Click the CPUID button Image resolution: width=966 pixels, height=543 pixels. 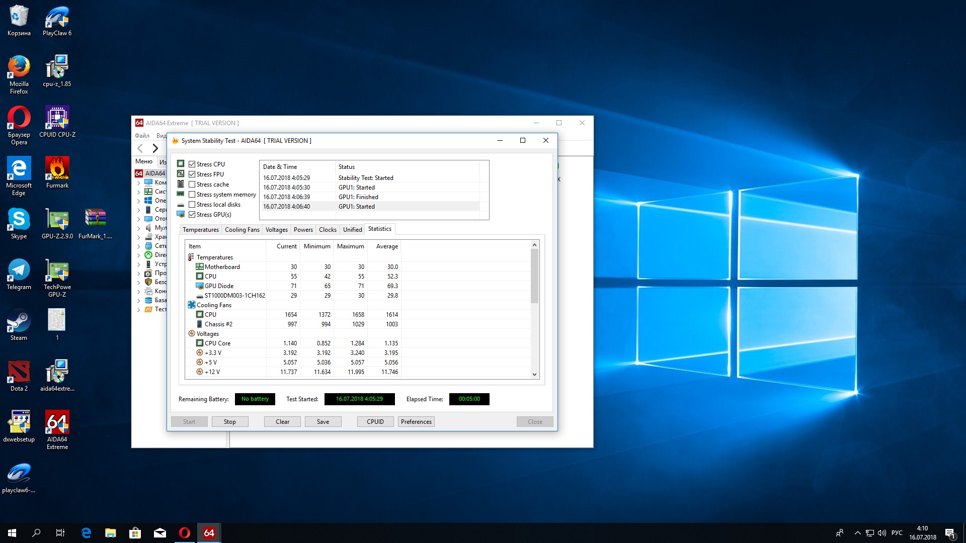(x=375, y=422)
